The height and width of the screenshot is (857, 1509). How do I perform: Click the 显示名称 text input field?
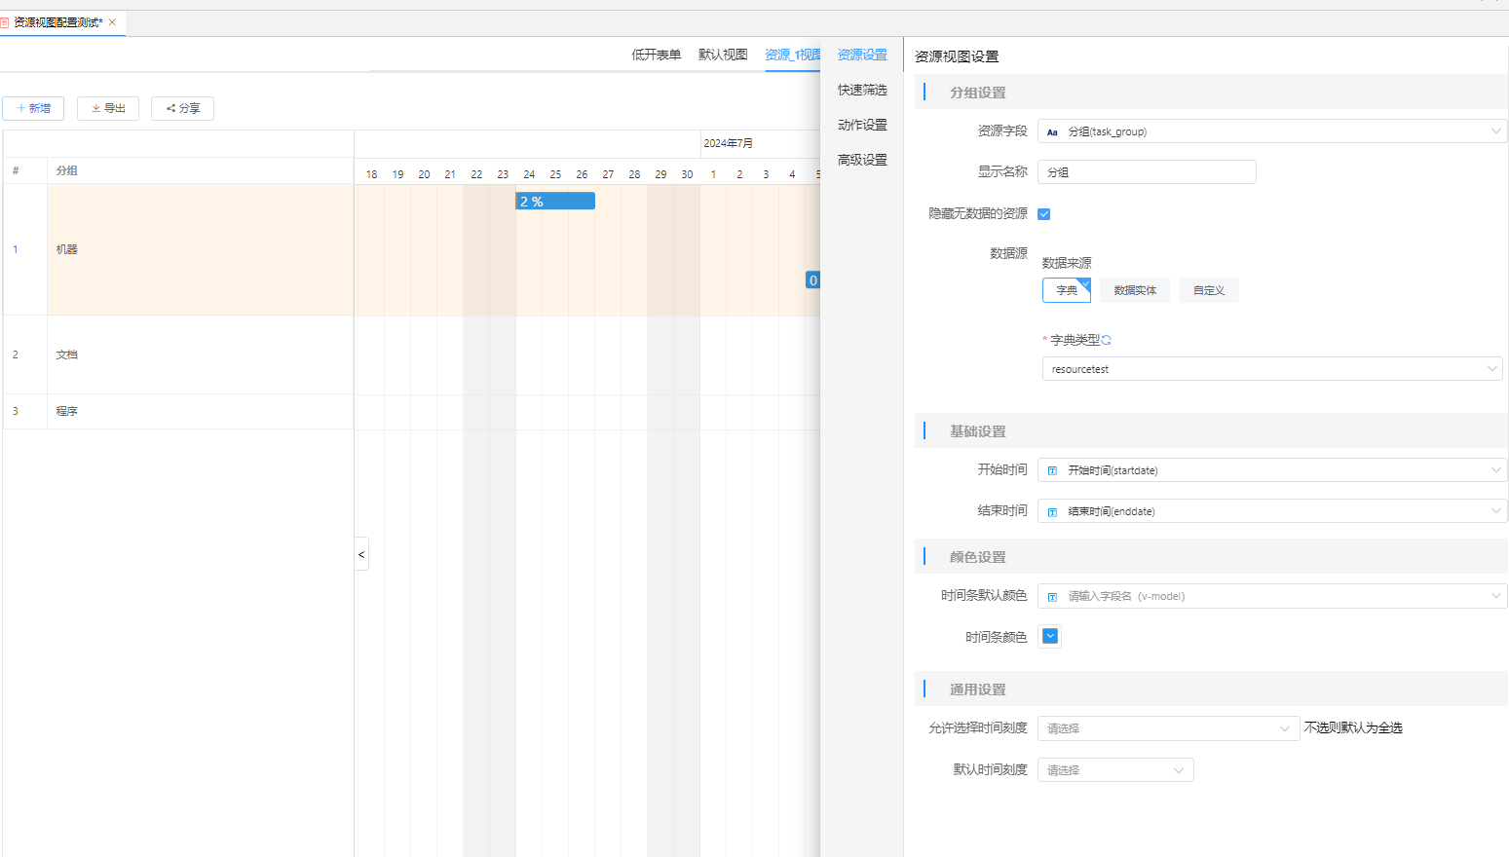[1147, 172]
